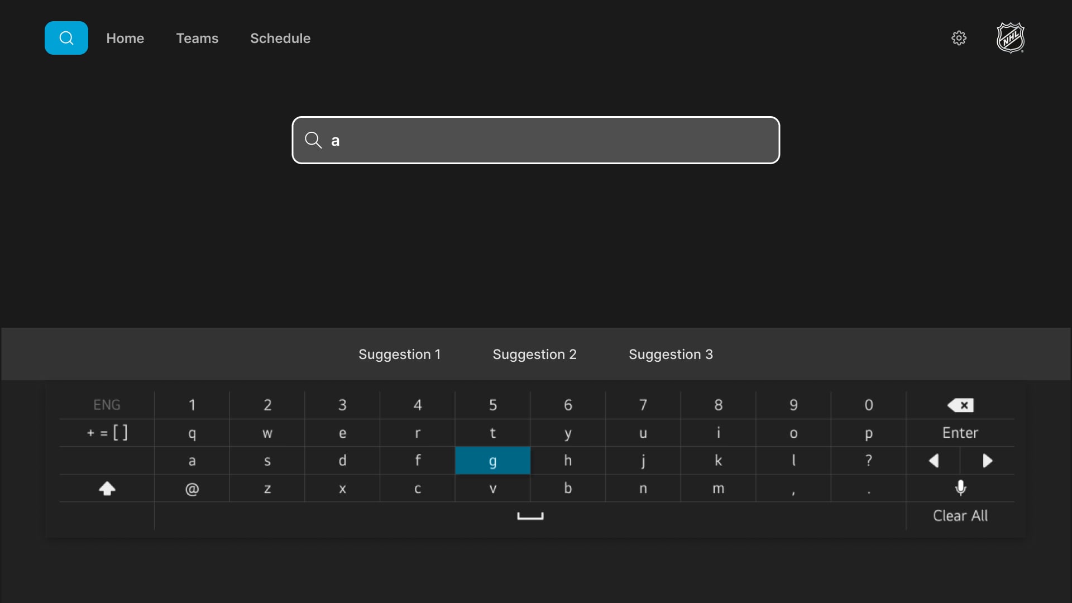Open the Teams tab
Image resolution: width=1072 pixels, height=603 pixels.
tap(197, 38)
